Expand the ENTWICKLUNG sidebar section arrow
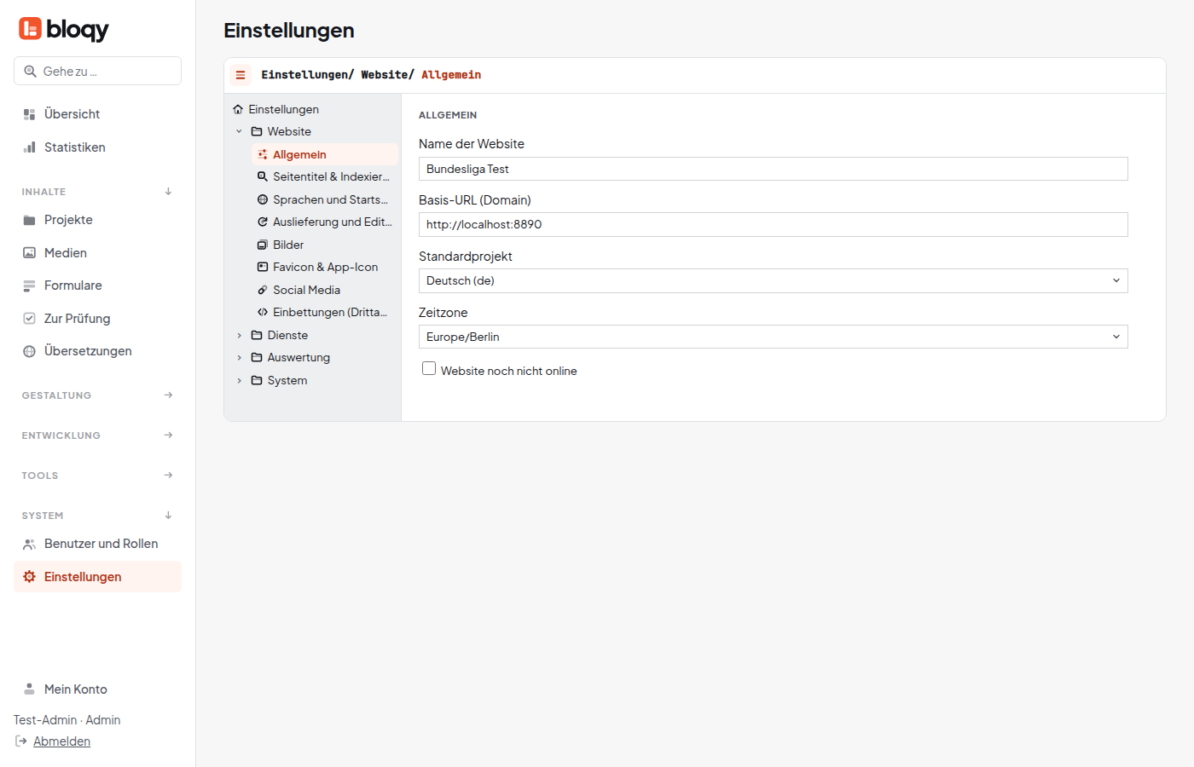 point(168,435)
